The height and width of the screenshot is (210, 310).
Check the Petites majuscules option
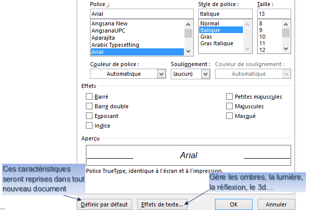click(x=229, y=97)
